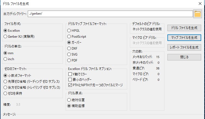The width and height of the screenshot is (205, 119).
Task: Select 絶対位置 drill origin
Action: (69, 99)
